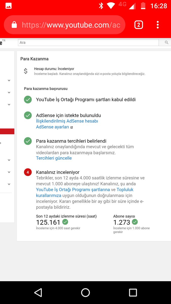This screenshot has width=171, height=304.
Task: Tap the Wi-Fi icon in status bar
Action: pos(110,6)
